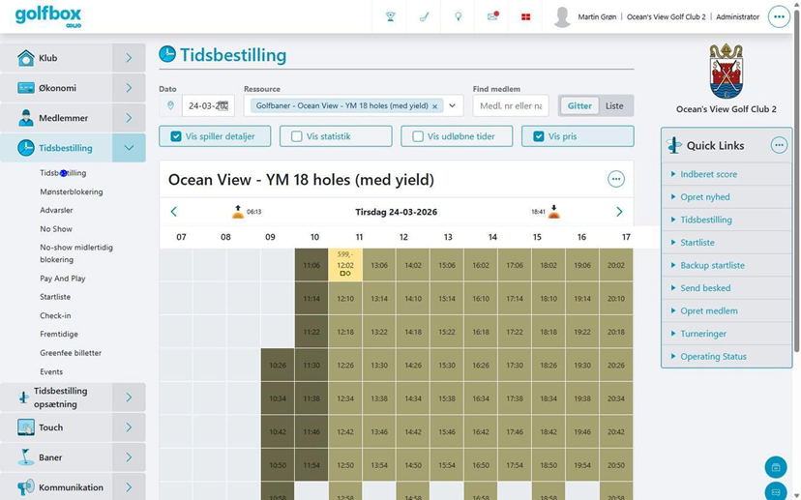This screenshot has width=801, height=500.
Task: Open Indberet score quick link
Action: [708, 174]
